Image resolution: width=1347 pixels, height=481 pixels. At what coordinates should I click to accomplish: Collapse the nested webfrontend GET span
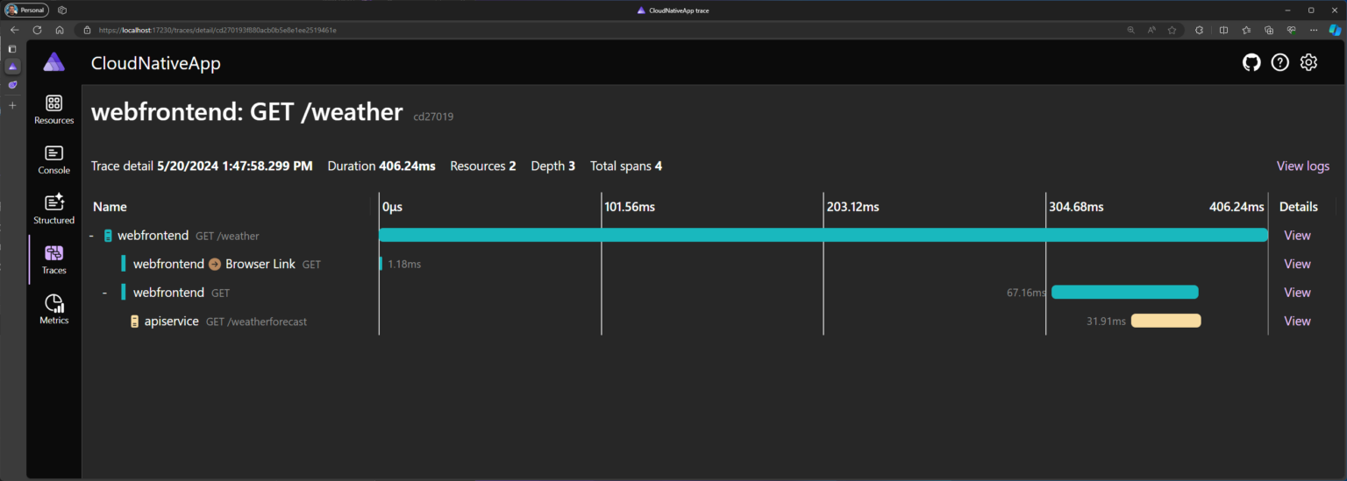pos(105,293)
